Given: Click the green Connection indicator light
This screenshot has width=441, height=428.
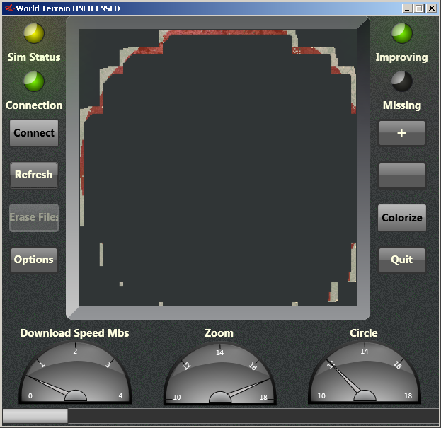Looking at the screenshot, I should (34, 81).
